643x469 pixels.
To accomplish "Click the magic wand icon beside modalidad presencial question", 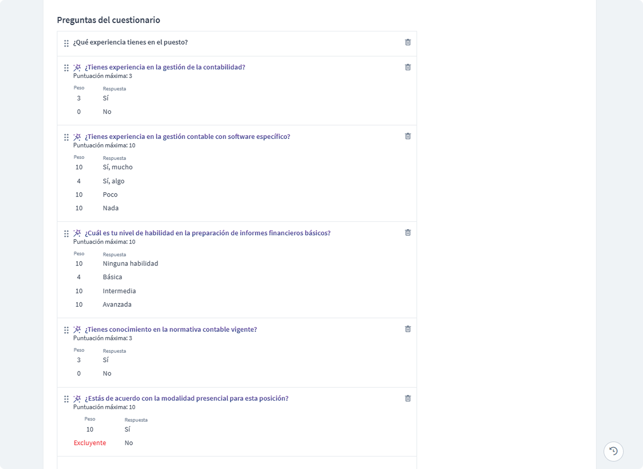I will pyautogui.click(x=77, y=399).
